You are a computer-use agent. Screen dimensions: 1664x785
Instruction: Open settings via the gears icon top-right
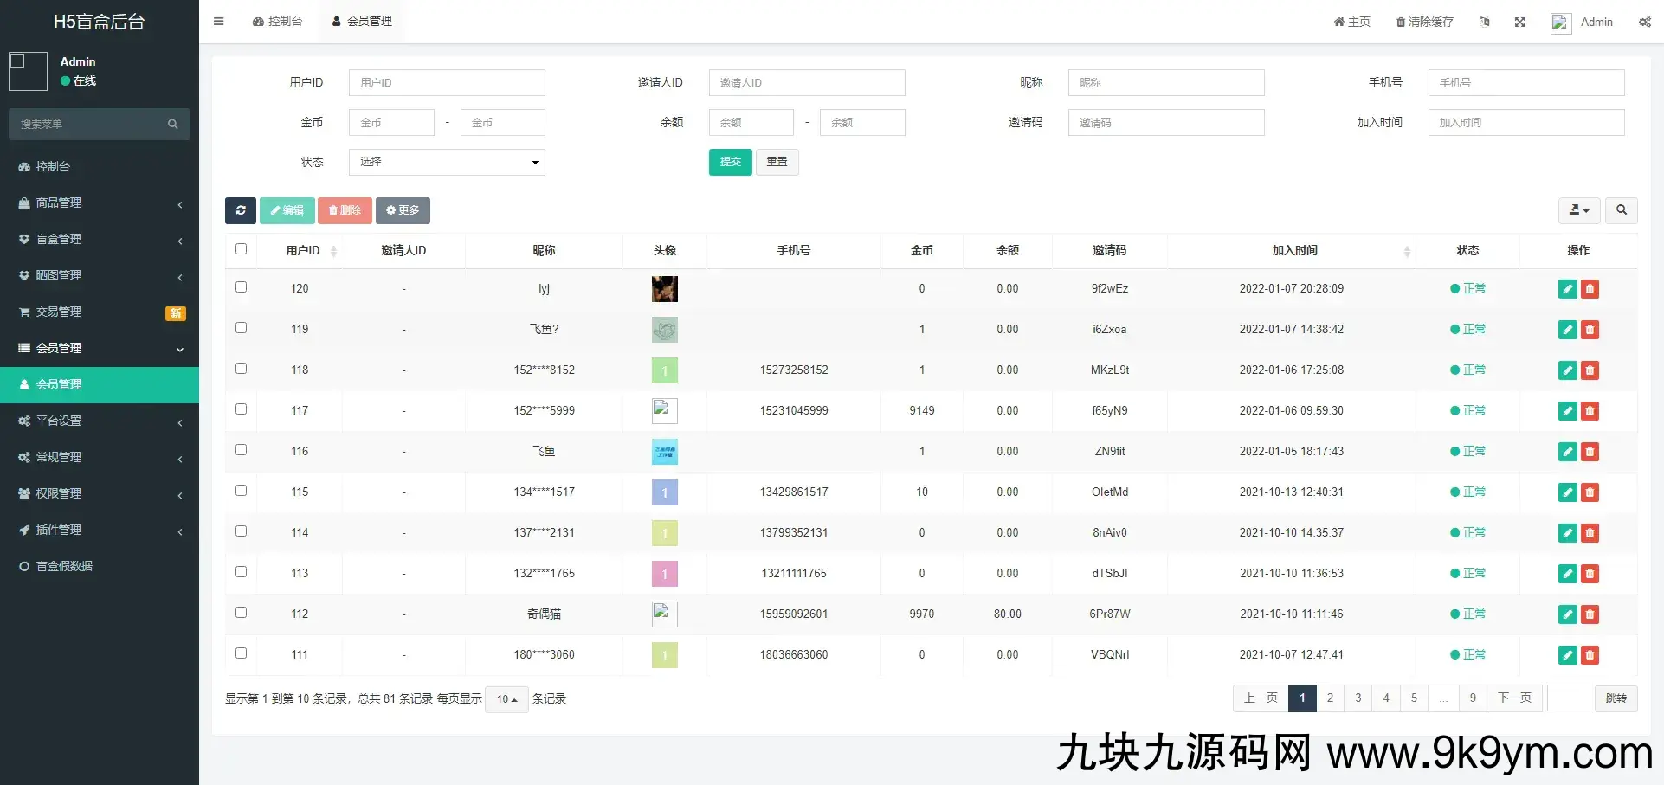[x=1644, y=22]
